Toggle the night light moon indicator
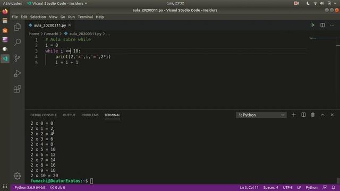Viewport: 340px width, 191px height. point(308,4)
